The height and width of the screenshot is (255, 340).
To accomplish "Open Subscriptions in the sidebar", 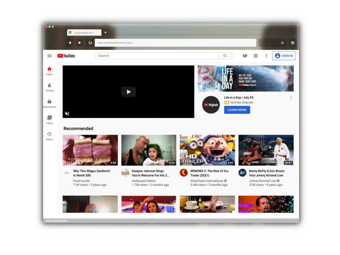I will point(49,104).
